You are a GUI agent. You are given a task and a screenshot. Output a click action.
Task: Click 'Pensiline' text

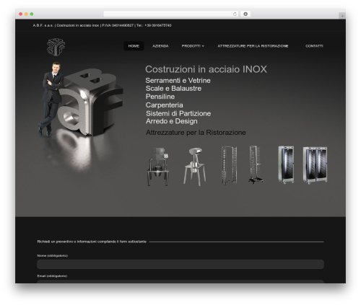160,97
